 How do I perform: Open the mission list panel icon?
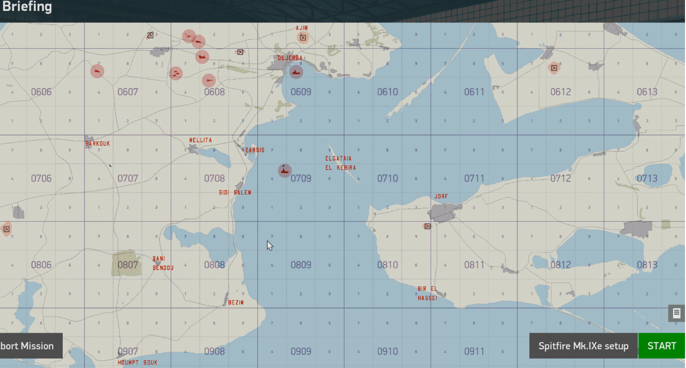tap(677, 313)
